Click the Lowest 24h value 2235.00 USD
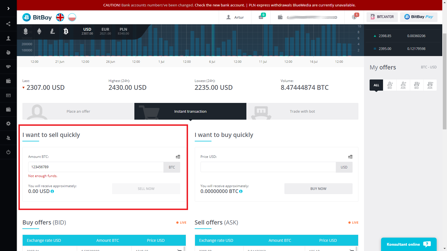Image resolution: width=447 pixels, height=251 pixels. [x=213, y=88]
